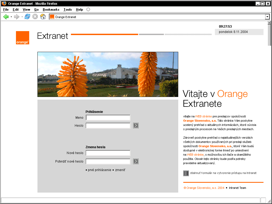
Task: Click the Orange Slovensko, a.s. 2004 copyright link
Action: point(204,188)
